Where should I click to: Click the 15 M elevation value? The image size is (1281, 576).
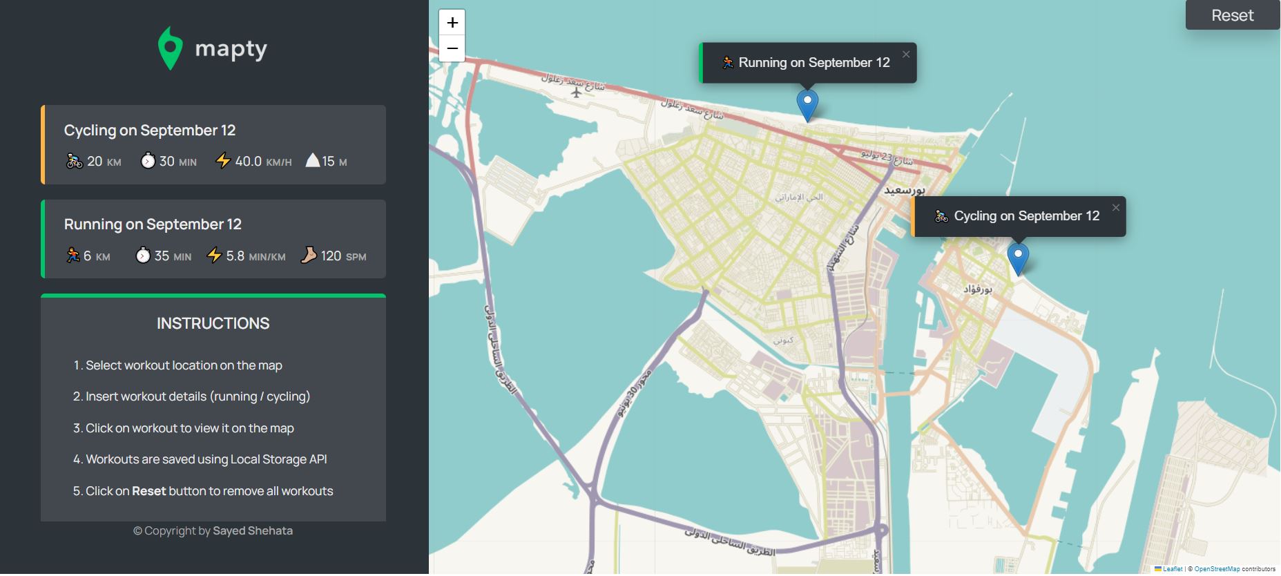pyautogui.click(x=334, y=162)
